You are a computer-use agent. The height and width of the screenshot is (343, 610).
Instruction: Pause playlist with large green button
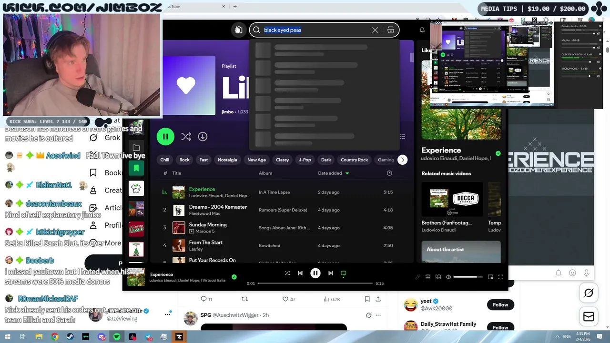(165, 137)
